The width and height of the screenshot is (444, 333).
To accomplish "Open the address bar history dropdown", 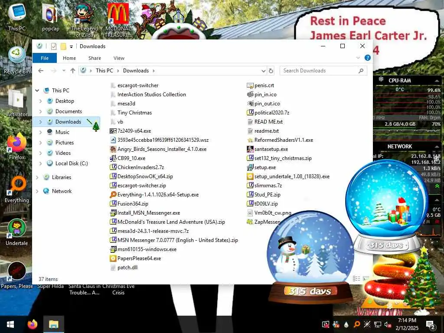I will pyautogui.click(x=263, y=71).
